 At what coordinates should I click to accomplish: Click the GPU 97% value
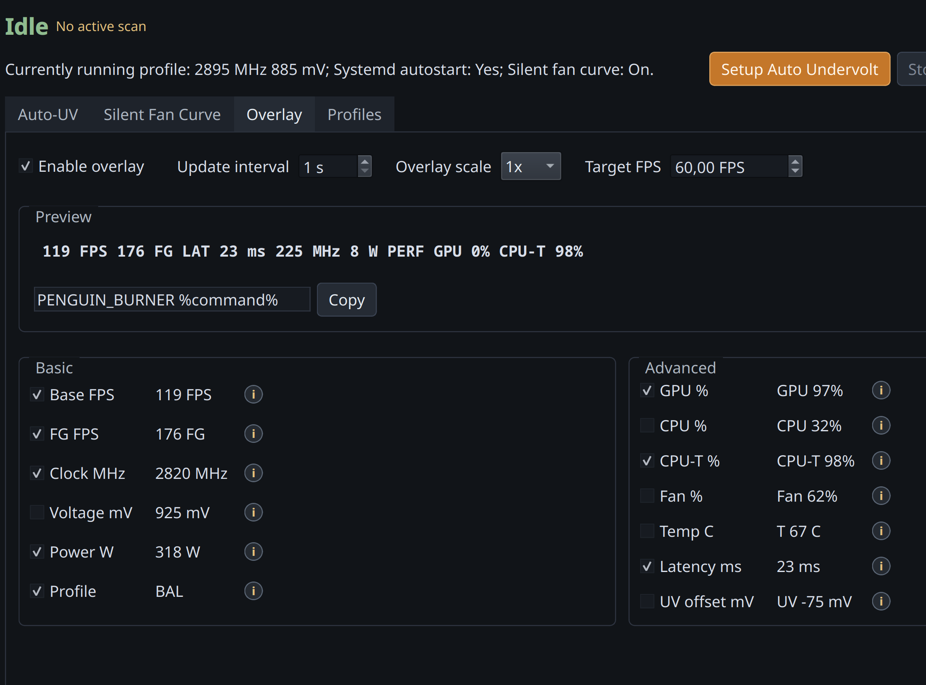(810, 391)
